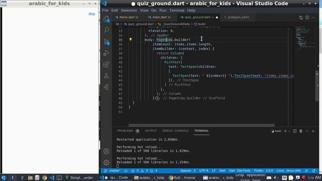The image size is (322, 181).
Task: Open the editor More Actions ellipsis
Action: coord(313,18)
